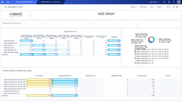Click the Rang 7 Chaussures green legend dot
This screenshot has height=102, width=182.
[135, 63]
